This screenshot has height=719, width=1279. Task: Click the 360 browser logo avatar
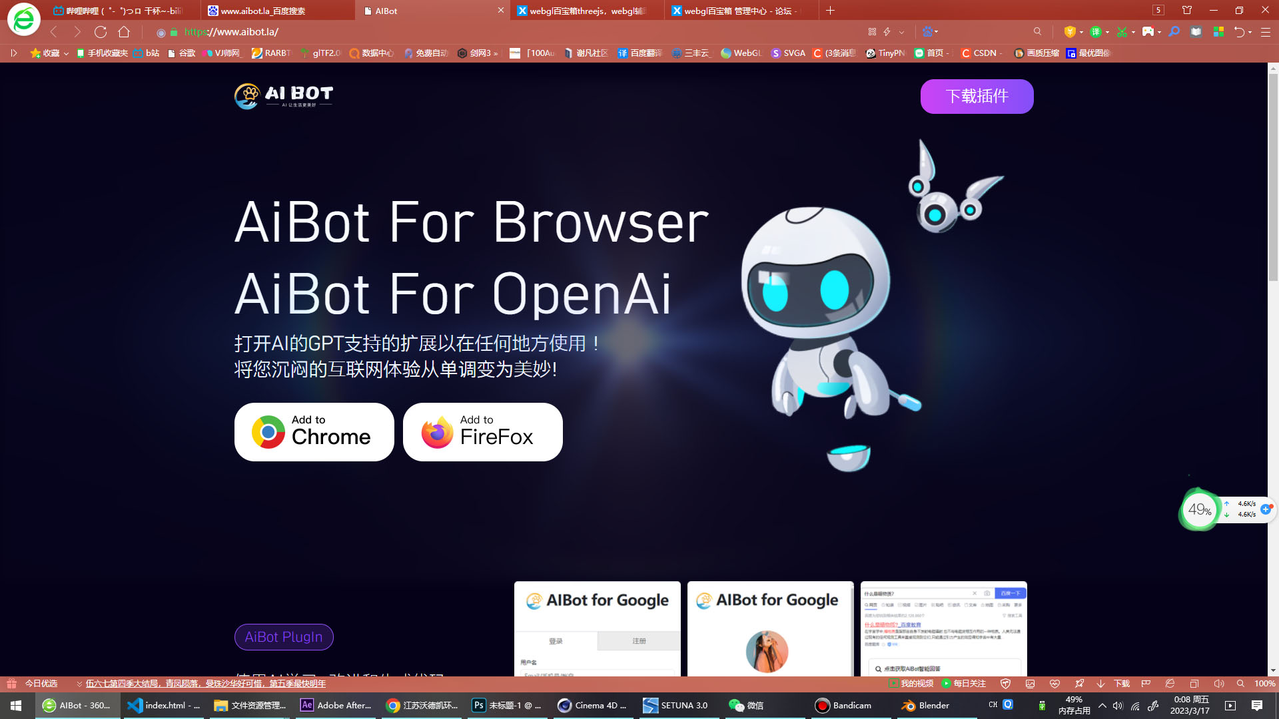click(23, 19)
